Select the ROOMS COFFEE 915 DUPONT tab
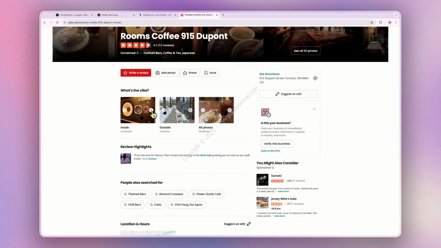The image size is (441, 248). [x=199, y=15]
